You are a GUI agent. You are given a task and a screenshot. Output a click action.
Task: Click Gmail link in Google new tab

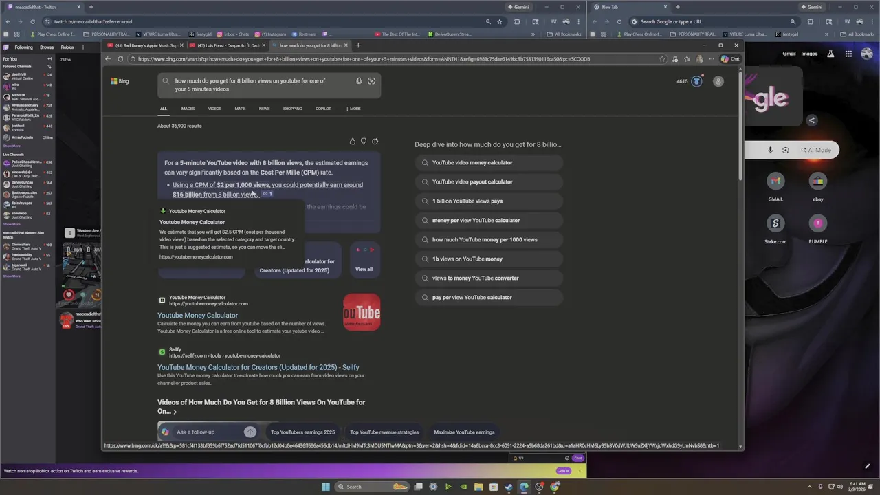(x=789, y=54)
